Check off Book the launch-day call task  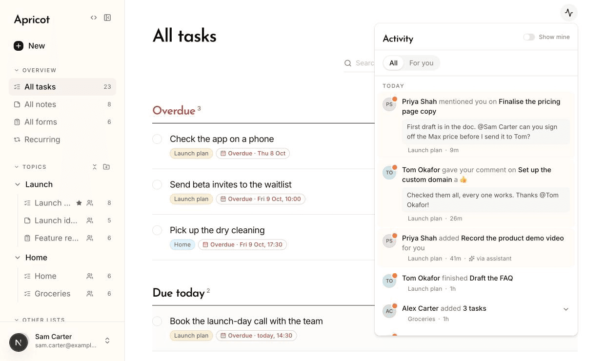(x=157, y=321)
